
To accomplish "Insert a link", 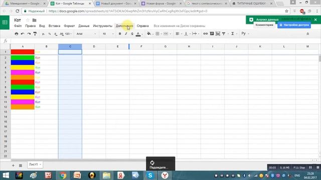I will click(x=205, y=33).
